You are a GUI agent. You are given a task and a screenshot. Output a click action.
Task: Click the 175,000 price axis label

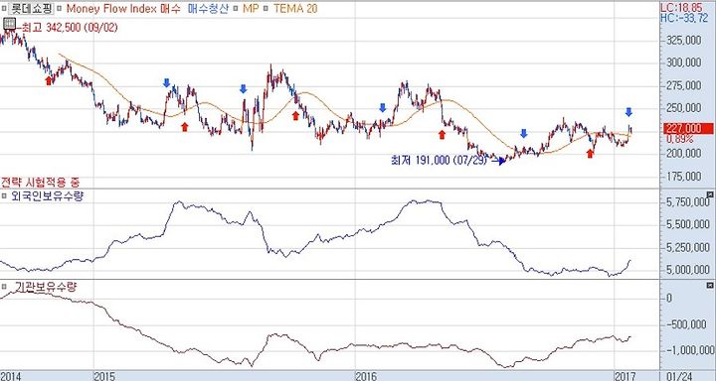pos(683,177)
